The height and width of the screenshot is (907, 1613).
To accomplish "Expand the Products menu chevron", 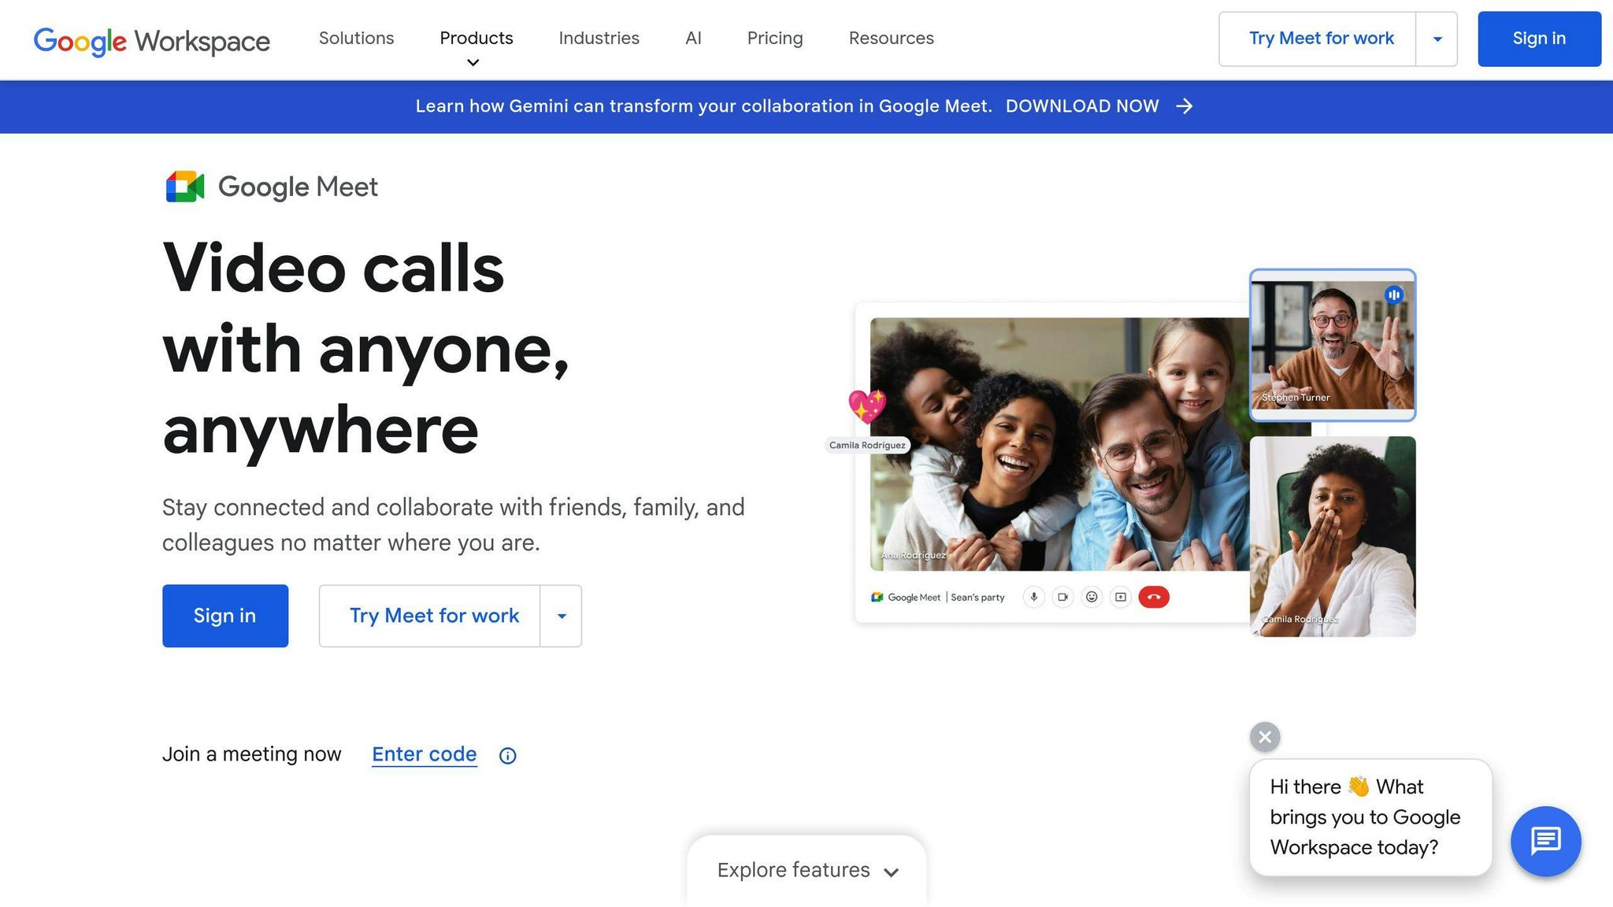I will coord(472,62).
